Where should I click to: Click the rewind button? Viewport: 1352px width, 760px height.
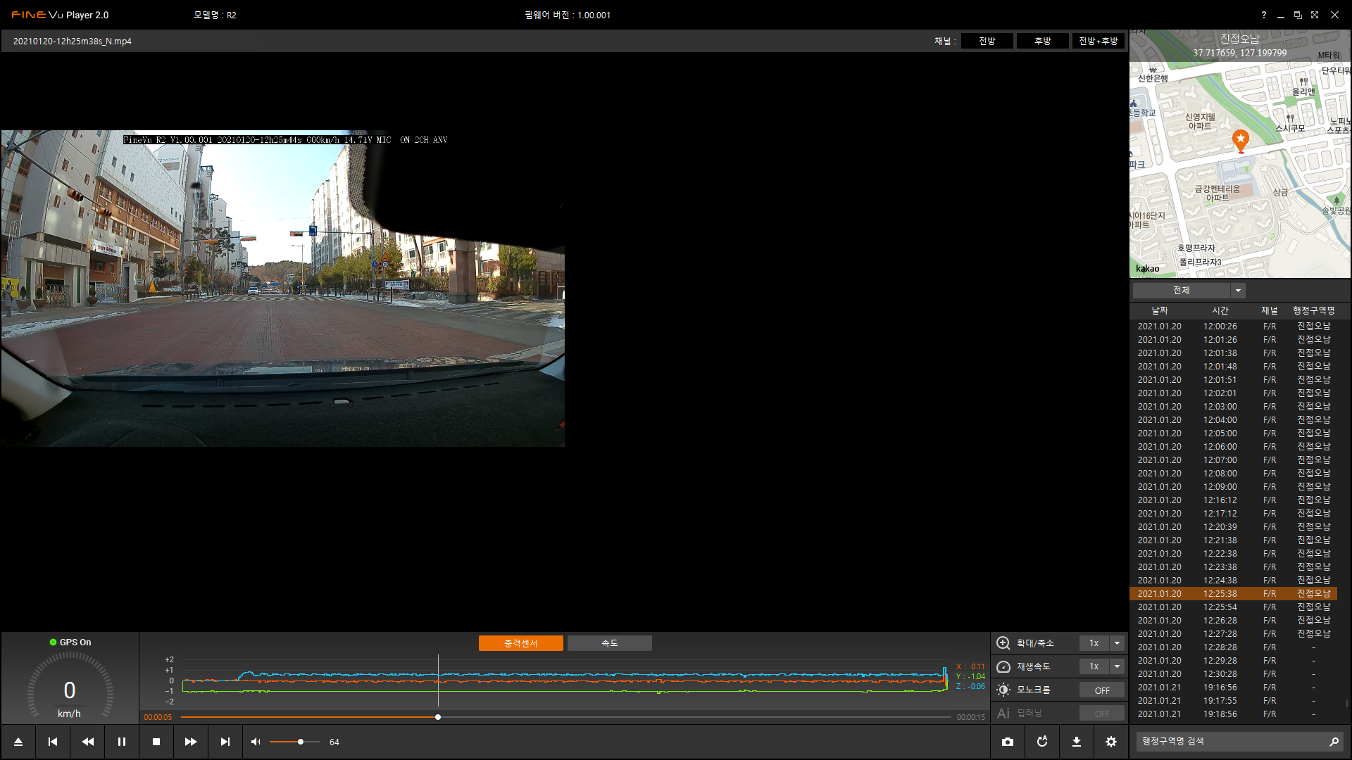coord(87,742)
